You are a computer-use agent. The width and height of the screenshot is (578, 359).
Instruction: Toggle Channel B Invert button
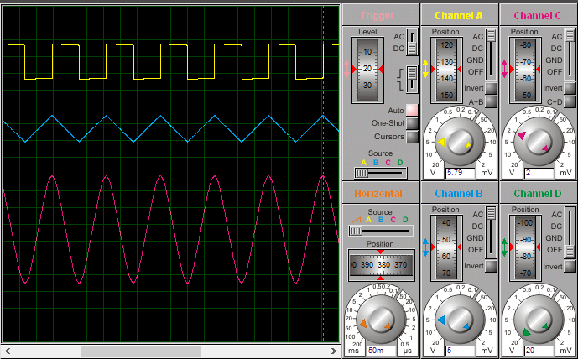491,266
